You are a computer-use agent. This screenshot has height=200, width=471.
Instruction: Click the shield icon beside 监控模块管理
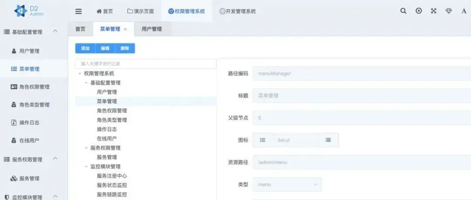[x=7, y=197]
